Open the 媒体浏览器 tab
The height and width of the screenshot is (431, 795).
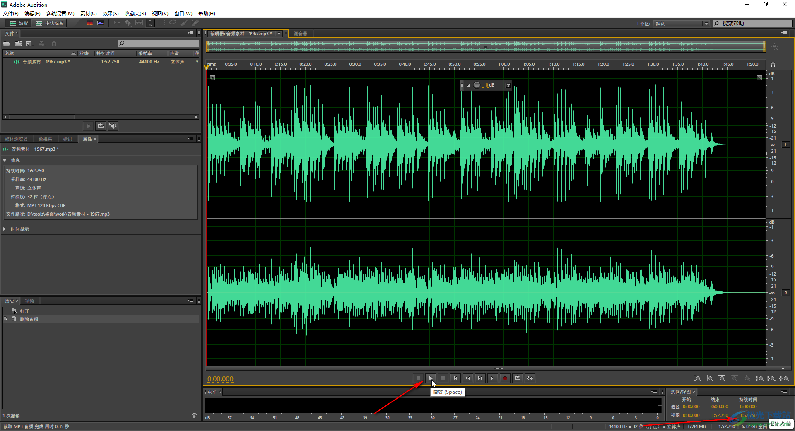16,139
